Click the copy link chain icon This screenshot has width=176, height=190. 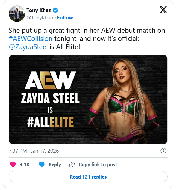pyautogui.click(x=72, y=165)
